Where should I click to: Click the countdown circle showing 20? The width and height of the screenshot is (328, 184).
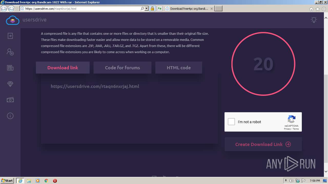click(263, 64)
